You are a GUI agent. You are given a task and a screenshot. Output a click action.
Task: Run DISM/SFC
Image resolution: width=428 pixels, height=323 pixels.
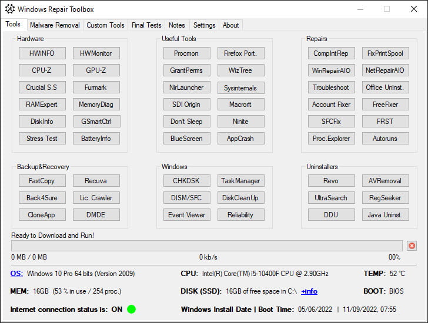[x=187, y=197]
